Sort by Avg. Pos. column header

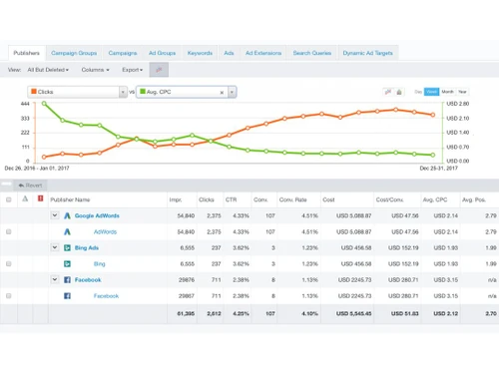click(474, 199)
